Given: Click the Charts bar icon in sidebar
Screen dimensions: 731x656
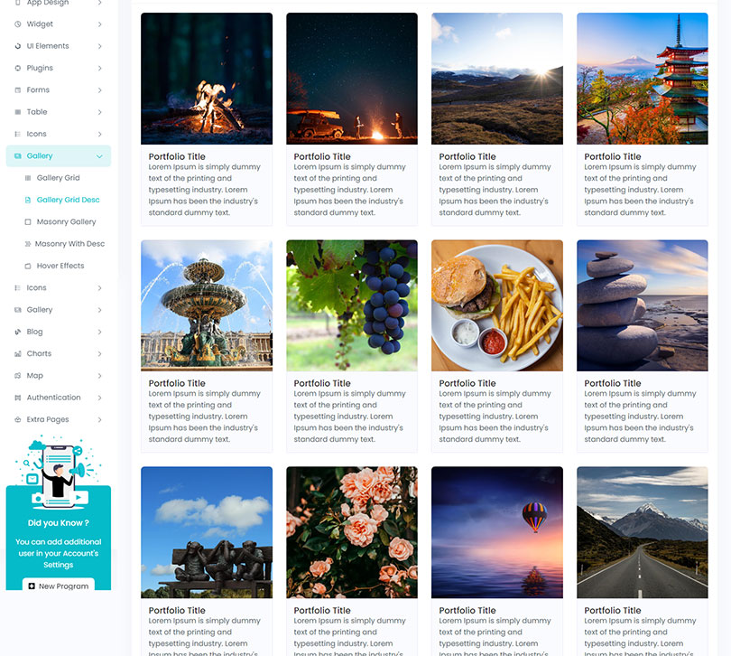Looking at the screenshot, I should coord(18,354).
